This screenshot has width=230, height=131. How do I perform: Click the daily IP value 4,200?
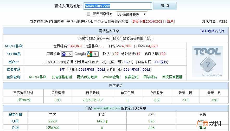126,46
